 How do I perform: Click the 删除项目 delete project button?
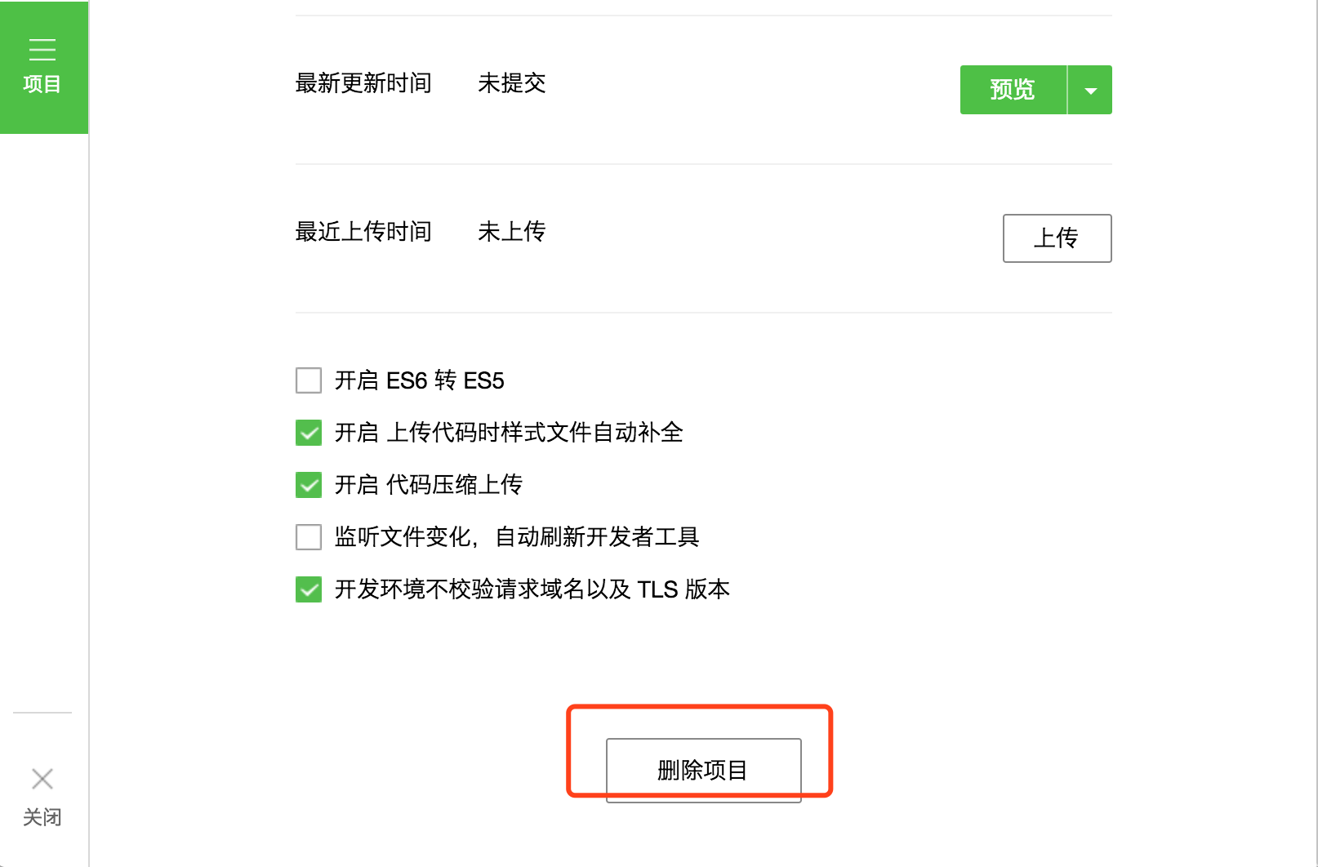pyautogui.click(x=703, y=768)
